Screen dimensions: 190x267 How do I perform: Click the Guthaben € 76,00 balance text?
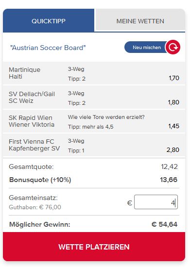[35, 207]
